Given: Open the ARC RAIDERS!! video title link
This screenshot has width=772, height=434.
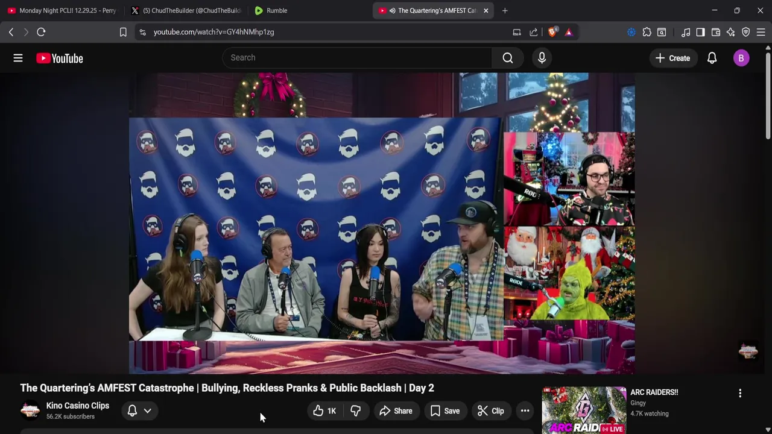Looking at the screenshot, I should [654, 392].
